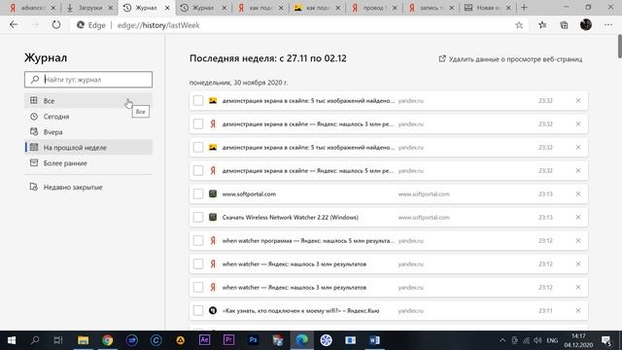Open Google Chrome from the taskbar
622x350 pixels.
[x=107, y=340]
